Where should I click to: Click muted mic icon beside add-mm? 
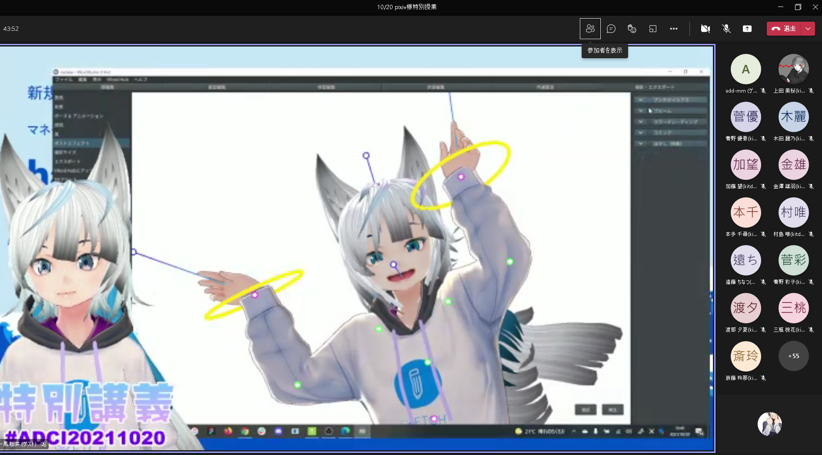pos(763,91)
